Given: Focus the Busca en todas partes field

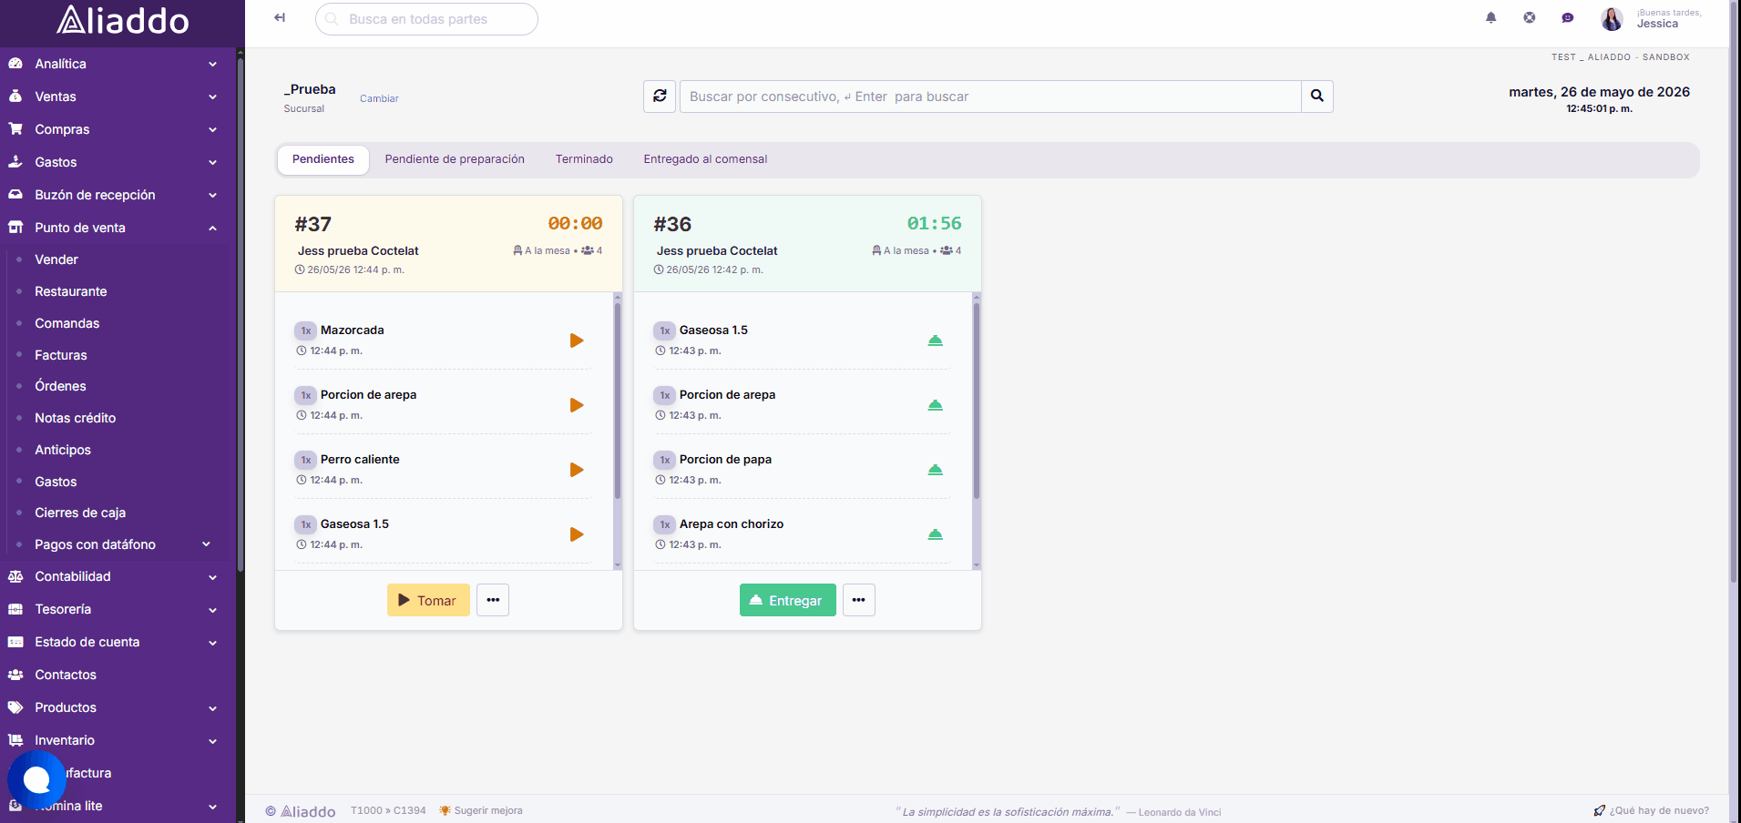Looking at the screenshot, I should point(426,18).
